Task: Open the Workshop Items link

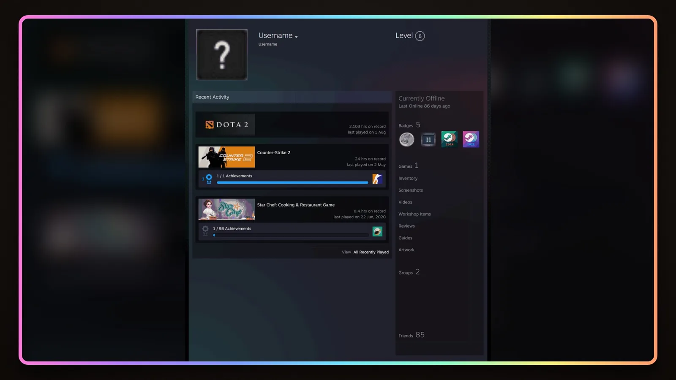Action: click(x=414, y=214)
